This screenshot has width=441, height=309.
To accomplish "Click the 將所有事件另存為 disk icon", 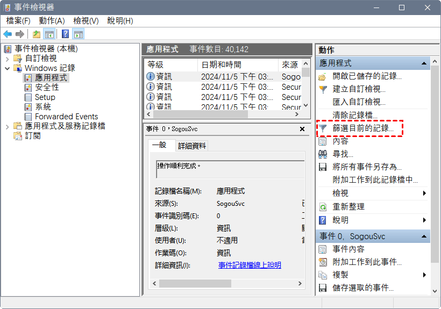I will click(x=323, y=167).
